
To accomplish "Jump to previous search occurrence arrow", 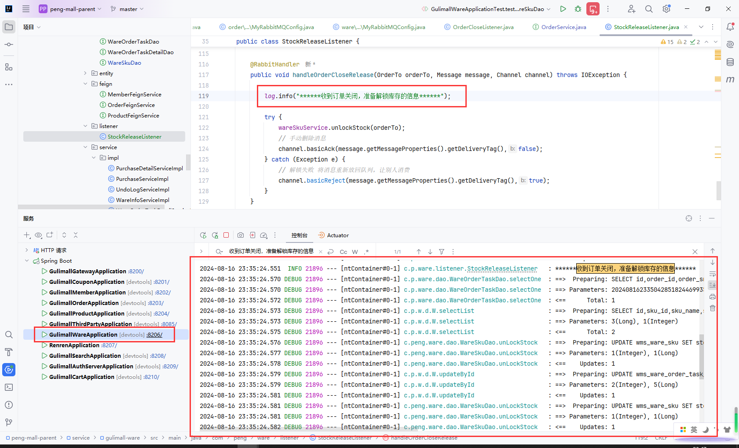I will click(x=419, y=252).
